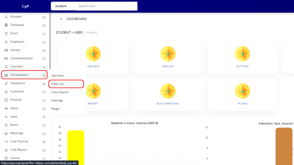Viewport: 294px width, 165px height.
Task: Click the Library icon in sidebar
Action: 6,50
